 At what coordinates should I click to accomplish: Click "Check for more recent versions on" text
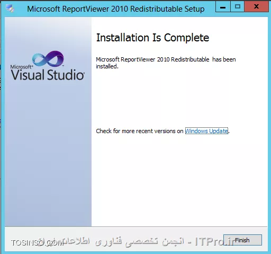(x=140, y=131)
